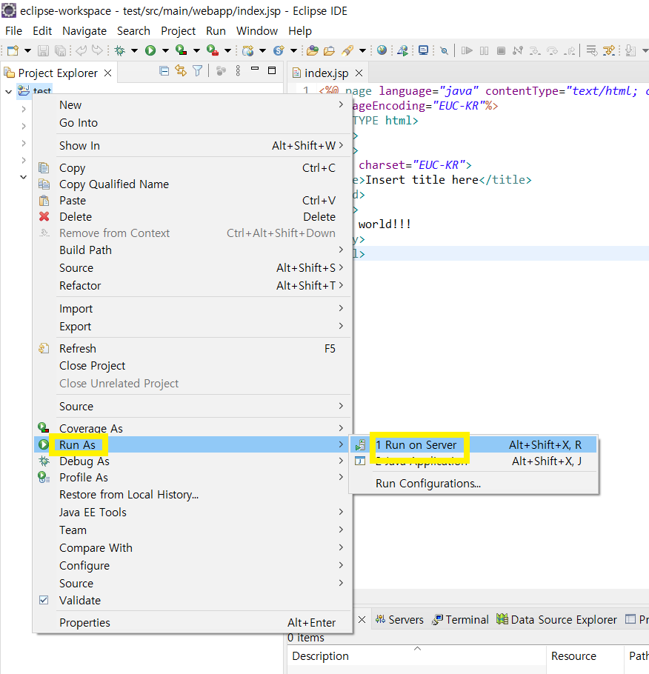The width and height of the screenshot is (649, 674).
Task: Click the New wizard toolbar icon
Action: tap(13, 50)
